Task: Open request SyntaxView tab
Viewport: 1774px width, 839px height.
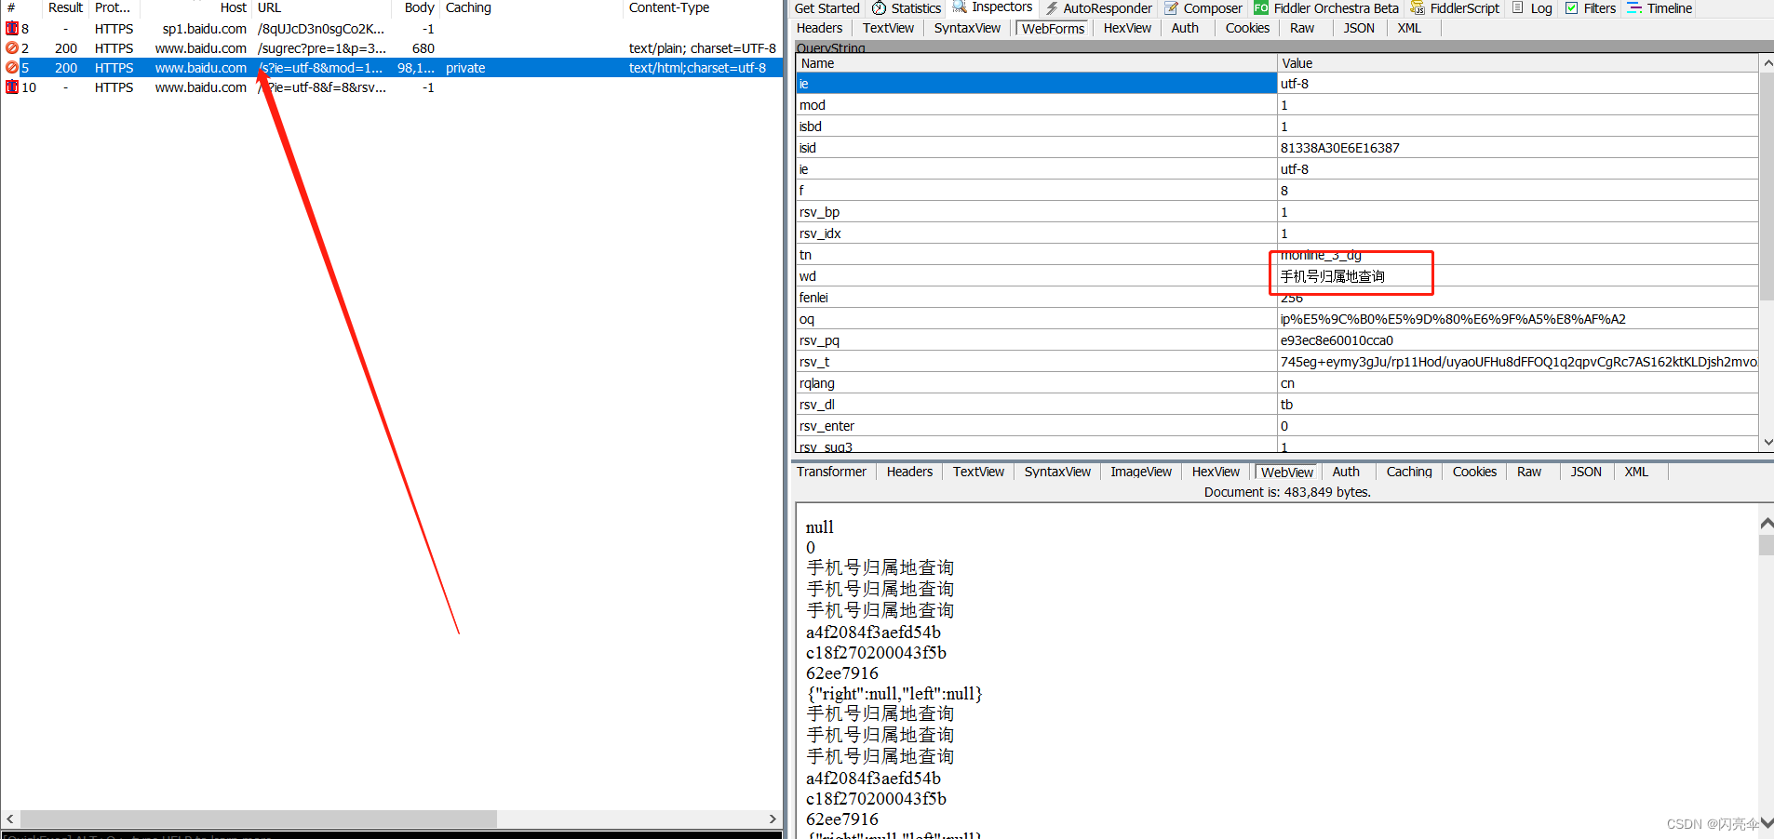Action: tap(967, 28)
